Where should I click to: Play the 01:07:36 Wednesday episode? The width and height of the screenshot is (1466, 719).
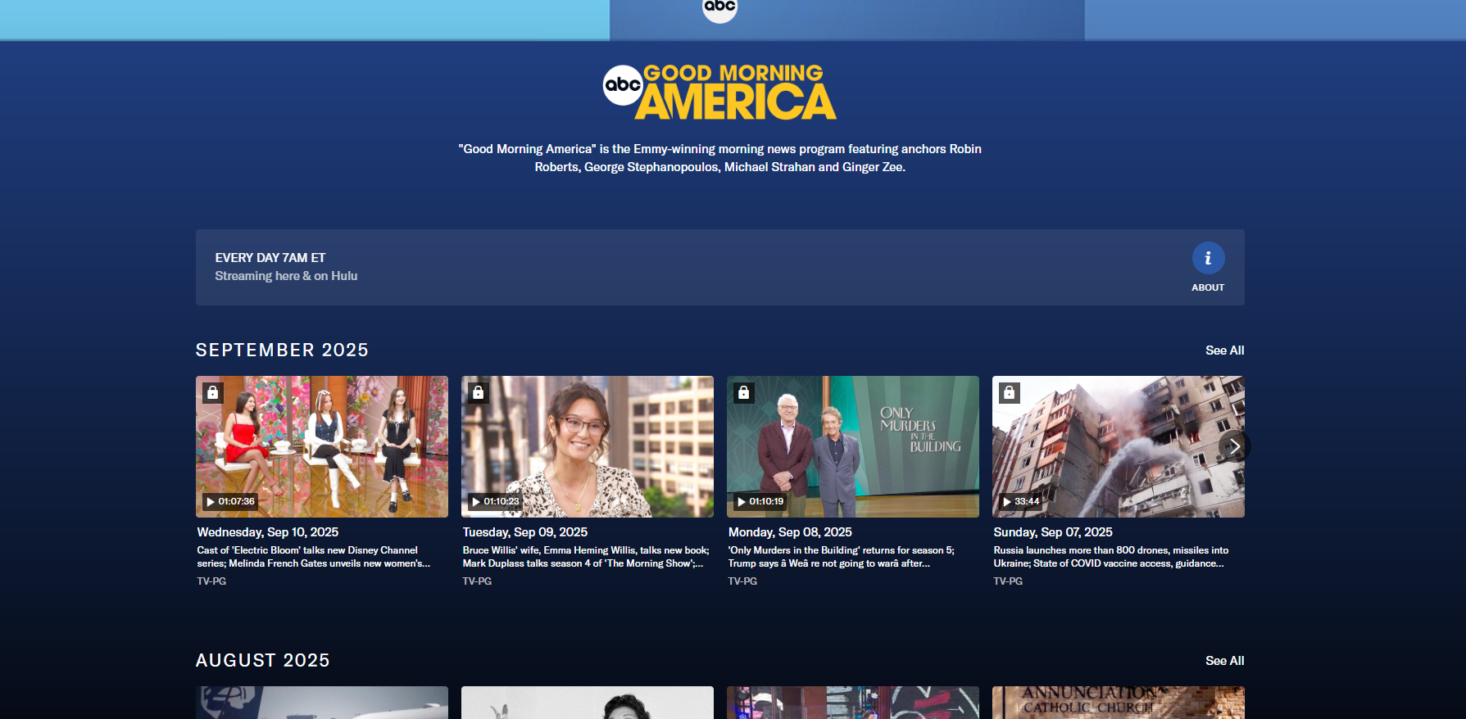click(229, 501)
